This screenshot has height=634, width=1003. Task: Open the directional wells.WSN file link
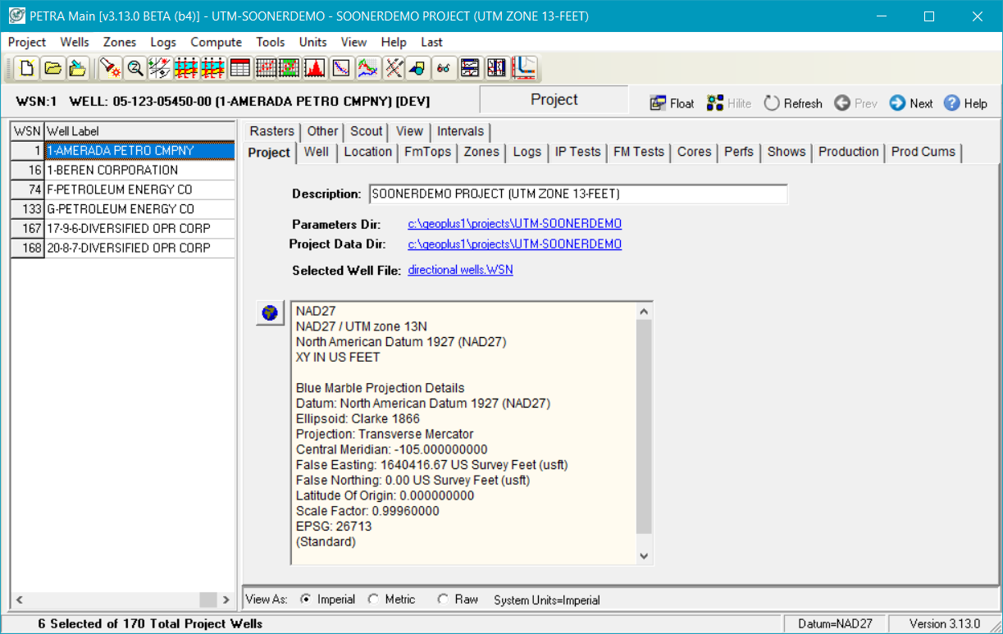pos(460,270)
